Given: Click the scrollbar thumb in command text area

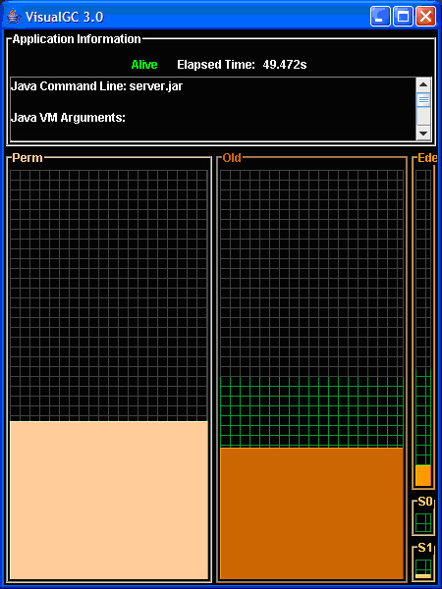Looking at the screenshot, I should click(423, 99).
